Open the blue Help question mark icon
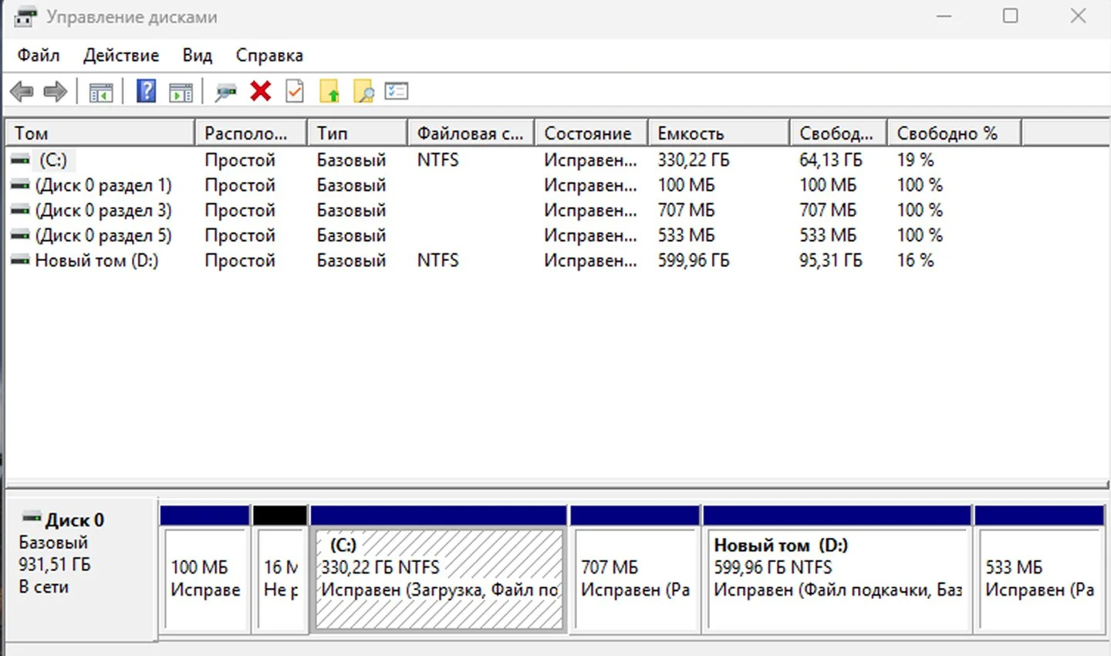1111x656 pixels. [146, 91]
